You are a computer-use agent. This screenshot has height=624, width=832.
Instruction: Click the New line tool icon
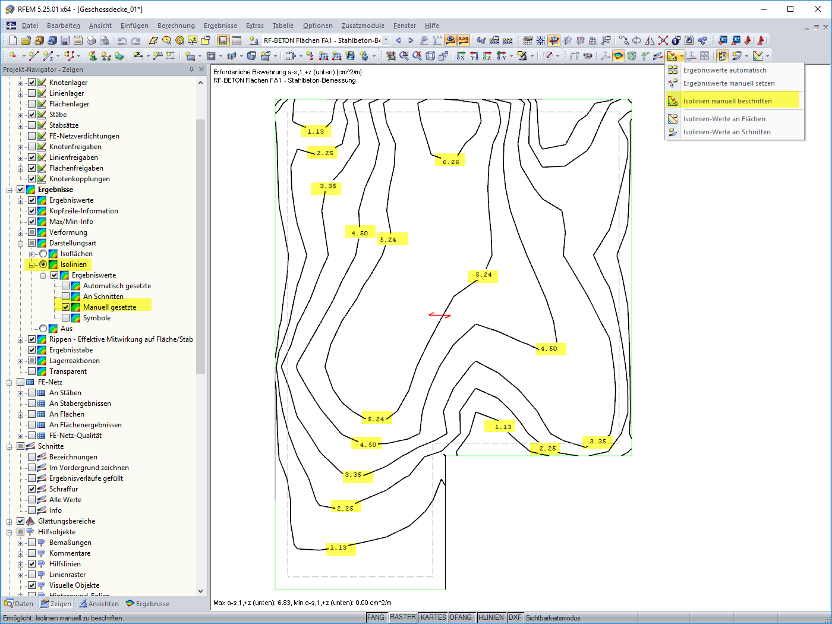tap(33, 56)
